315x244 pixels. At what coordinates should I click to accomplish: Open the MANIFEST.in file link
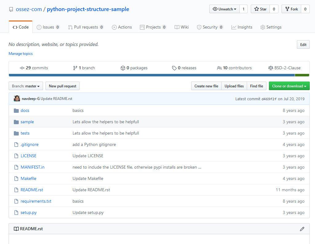pyautogui.click(x=33, y=167)
